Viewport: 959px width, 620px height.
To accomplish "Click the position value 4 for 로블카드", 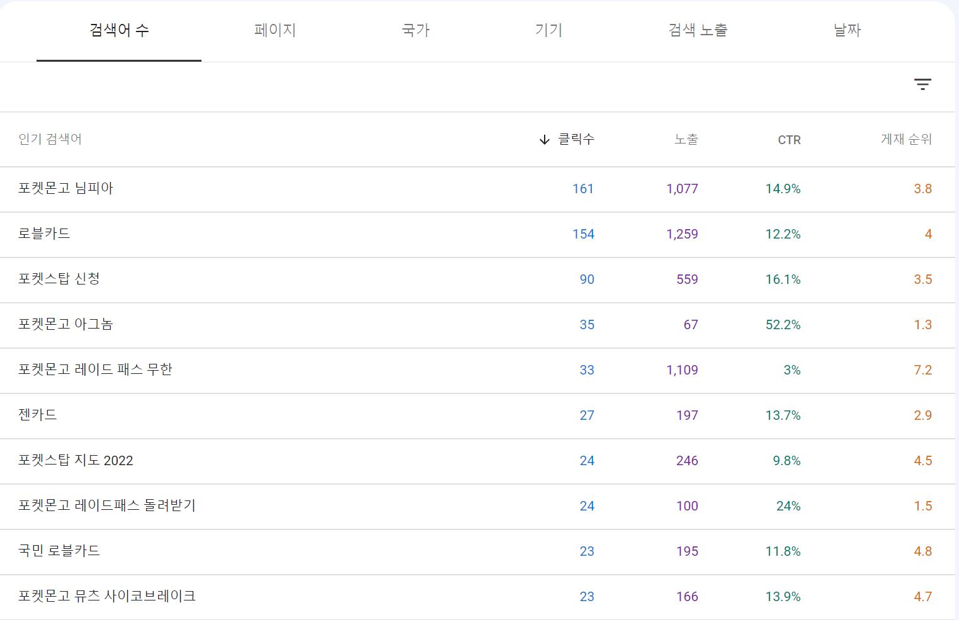I will click(928, 234).
